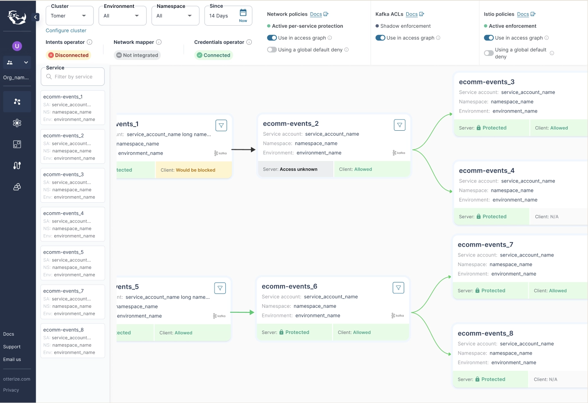Open the access graph sidebar icon
The width and height of the screenshot is (588, 403).
(x=17, y=101)
